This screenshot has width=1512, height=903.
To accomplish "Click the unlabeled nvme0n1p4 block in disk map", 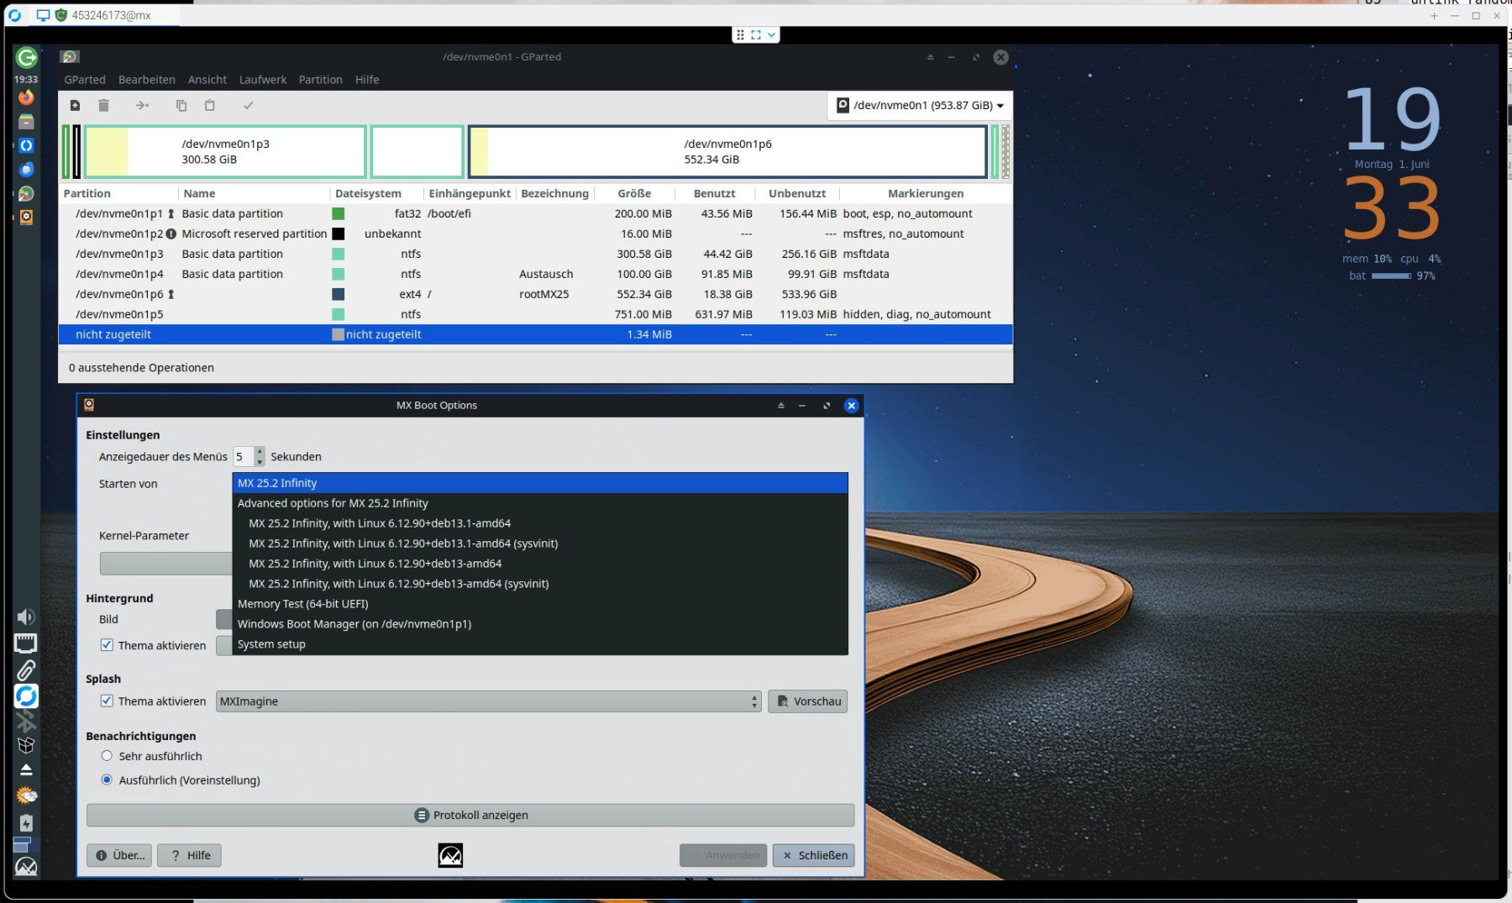I will pos(417,151).
